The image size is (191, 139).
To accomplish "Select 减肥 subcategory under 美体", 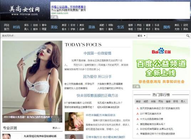I will (x=102, y=25).
